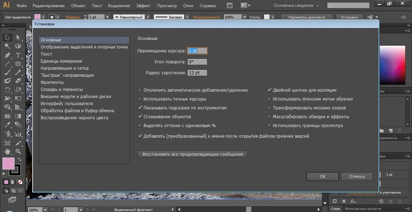Click the pink fill color swatch

(8, 163)
